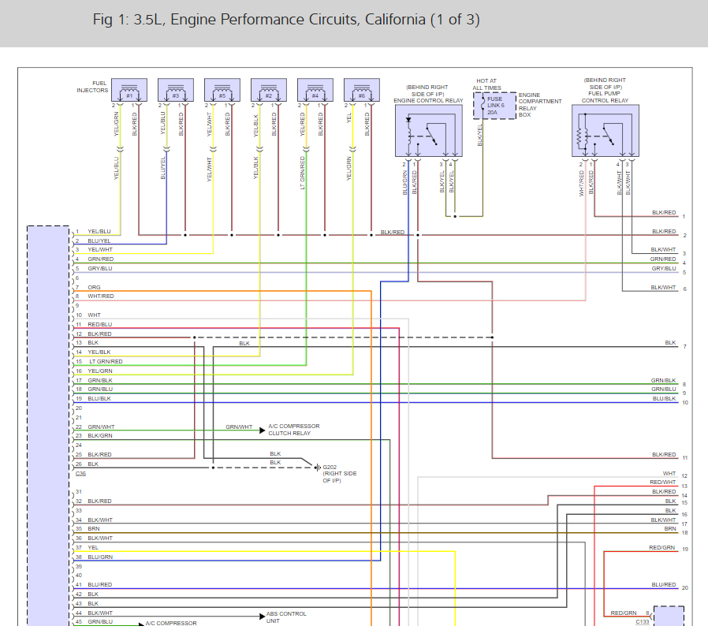Select the BLU/RED label at output 20

pyautogui.click(x=662, y=585)
